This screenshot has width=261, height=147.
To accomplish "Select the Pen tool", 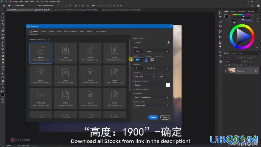I will [3, 66].
